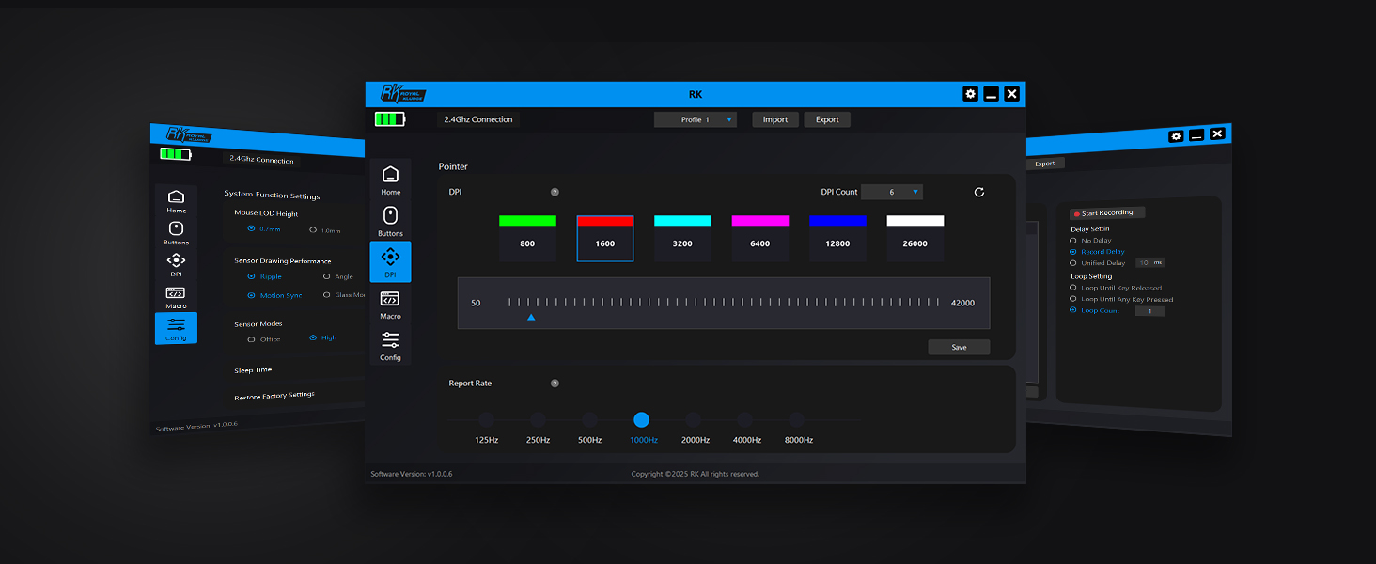Select the magenta 6400 DPI color swatch
Image resolution: width=1376 pixels, height=564 pixels.
[x=759, y=221]
